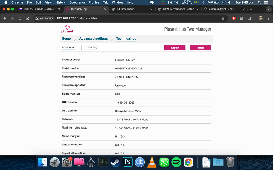Switch to the Event log tab
Image resolution: width=273 pixels, height=170 pixels.
coord(91,47)
